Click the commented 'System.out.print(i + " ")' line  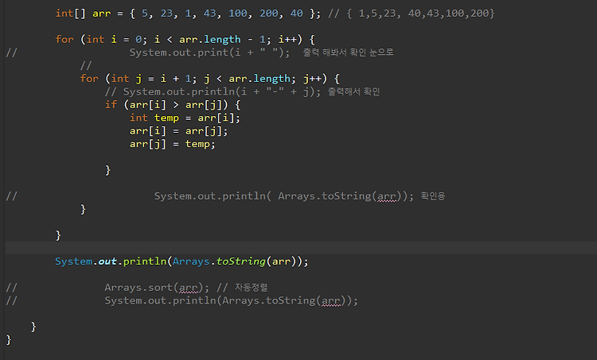pos(209,52)
